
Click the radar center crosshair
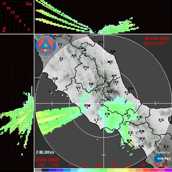(104, 103)
